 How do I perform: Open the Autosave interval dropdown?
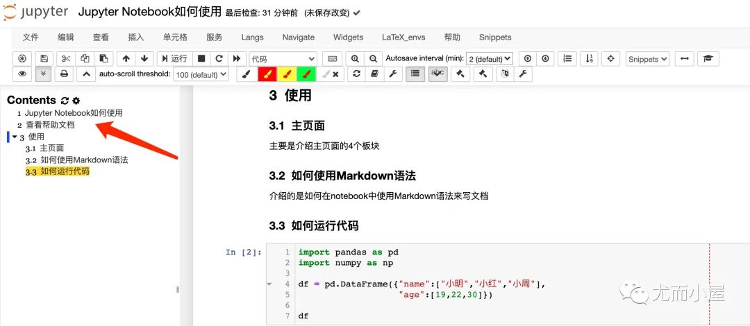pos(489,59)
